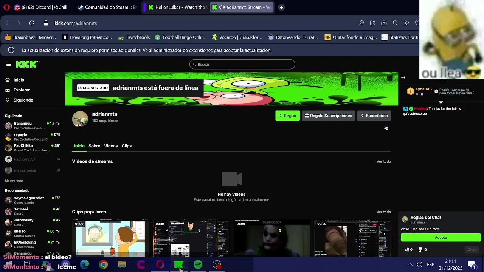Open Opera menu logo icon

click(6, 7)
